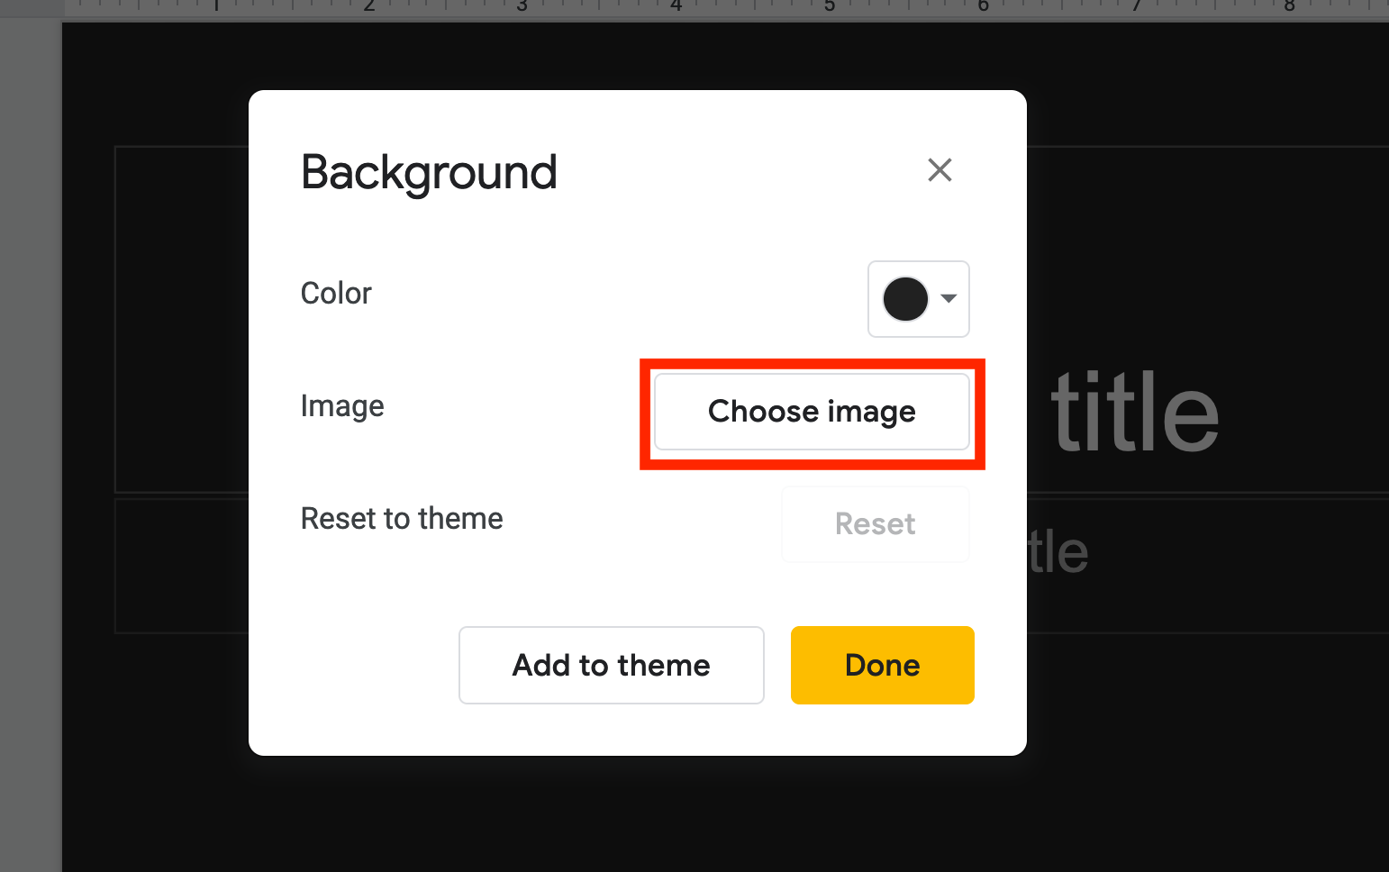This screenshot has height=872, width=1389.
Task: Click the black background color swatch
Action: coord(905,299)
